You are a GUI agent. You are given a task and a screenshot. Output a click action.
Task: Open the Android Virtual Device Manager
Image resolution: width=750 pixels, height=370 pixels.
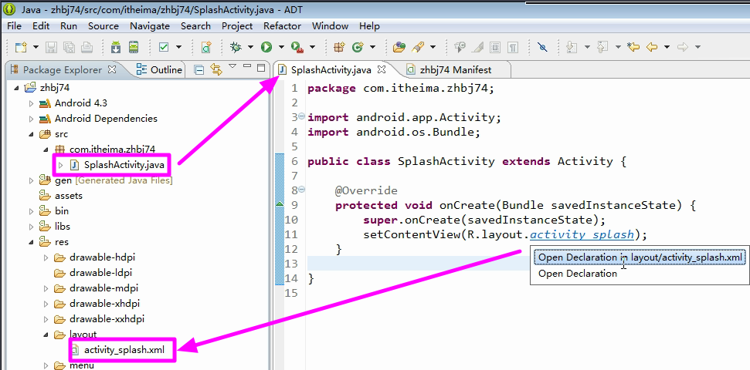133,47
